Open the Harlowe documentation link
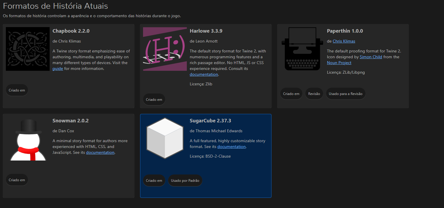 [204, 74]
